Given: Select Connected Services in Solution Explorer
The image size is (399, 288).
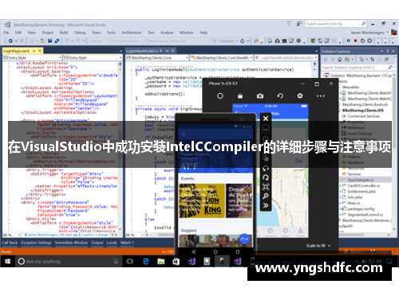Looking at the screenshot, I should click(363, 116).
